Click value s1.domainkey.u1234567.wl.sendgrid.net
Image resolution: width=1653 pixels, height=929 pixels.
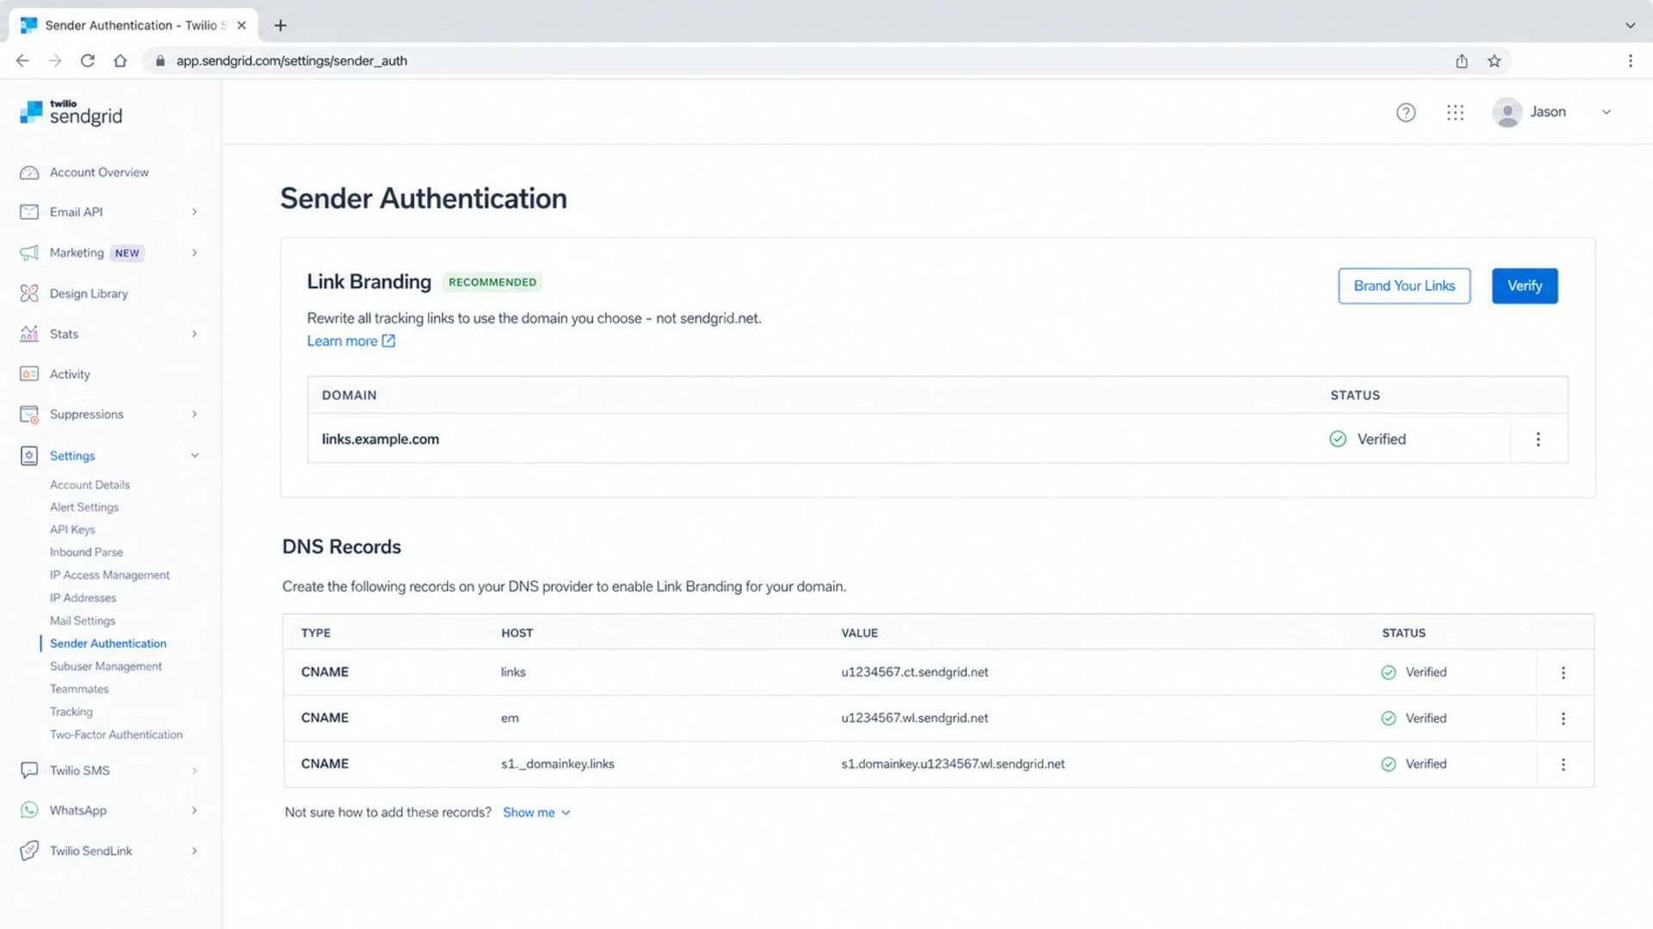[x=953, y=764]
